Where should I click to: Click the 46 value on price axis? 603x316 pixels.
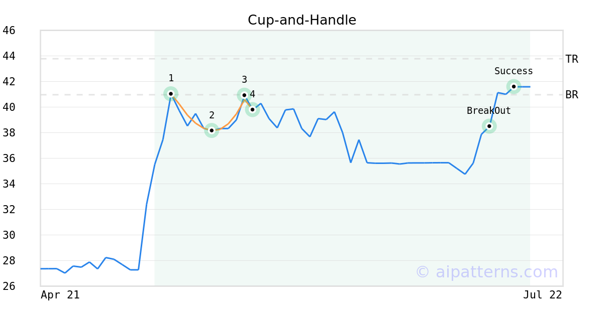(9, 31)
